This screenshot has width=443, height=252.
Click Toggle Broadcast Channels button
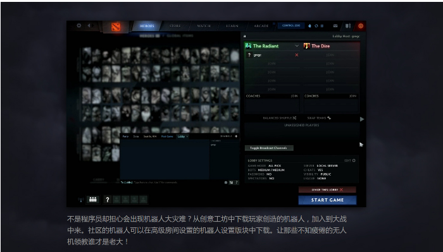[269, 148]
